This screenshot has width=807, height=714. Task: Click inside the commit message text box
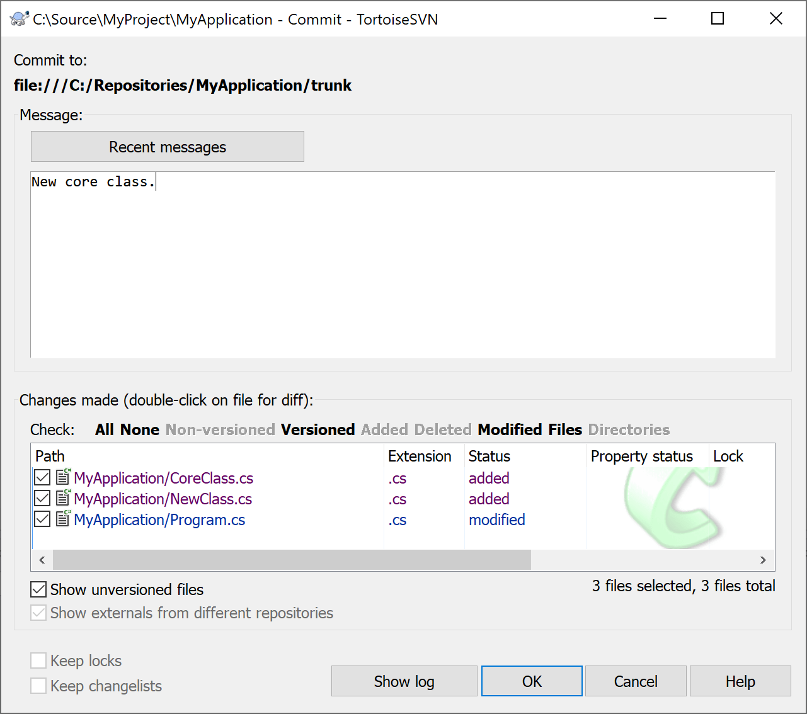tap(403, 264)
